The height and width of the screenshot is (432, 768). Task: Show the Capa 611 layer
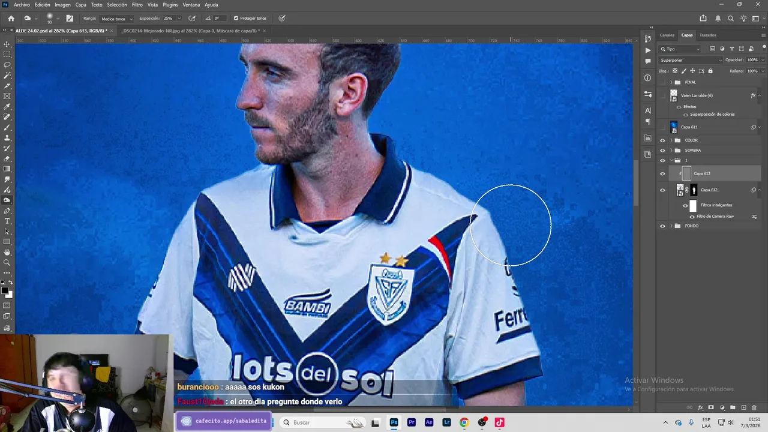pos(662,127)
